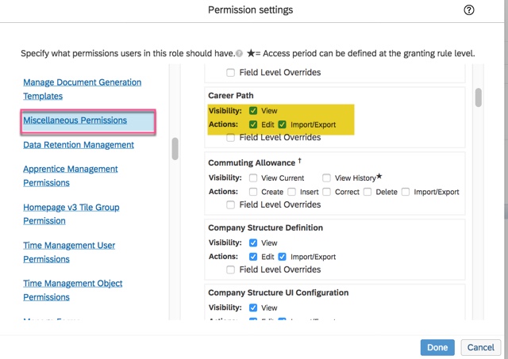508x359 pixels.
Task: Enable Commuting Allowance View Current
Action: [x=253, y=178]
